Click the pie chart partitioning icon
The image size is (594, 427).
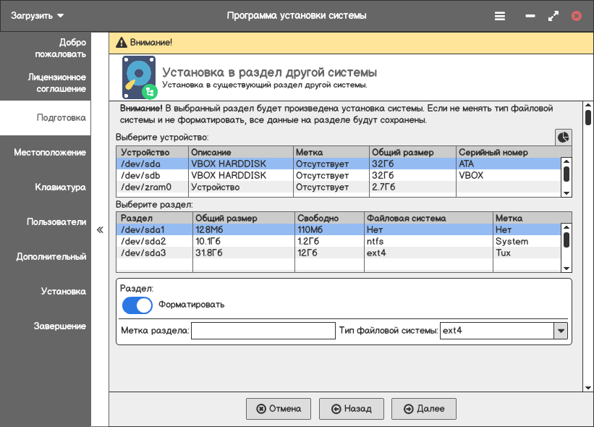(x=563, y=137)
